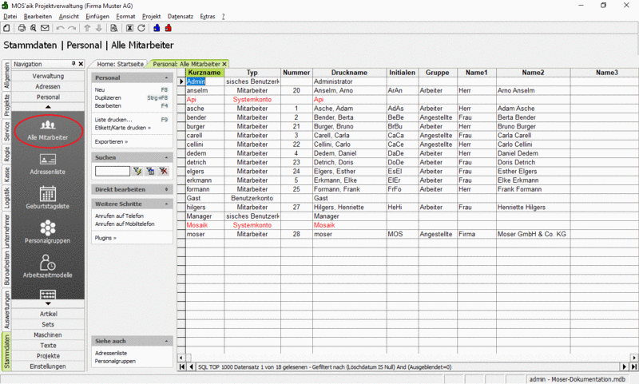639x384 pixels.
Task: Click the document search toolbar icon
Action: click(x=114, y=28)
